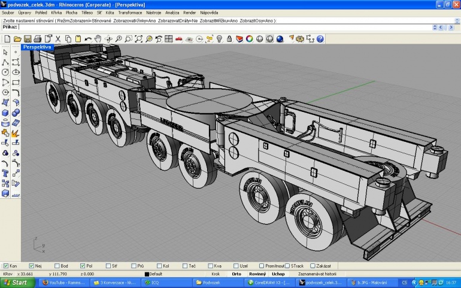Choose the Polyline tool in sidebar
The height and width of the screenshot is (288, 461).
[5, 62]
